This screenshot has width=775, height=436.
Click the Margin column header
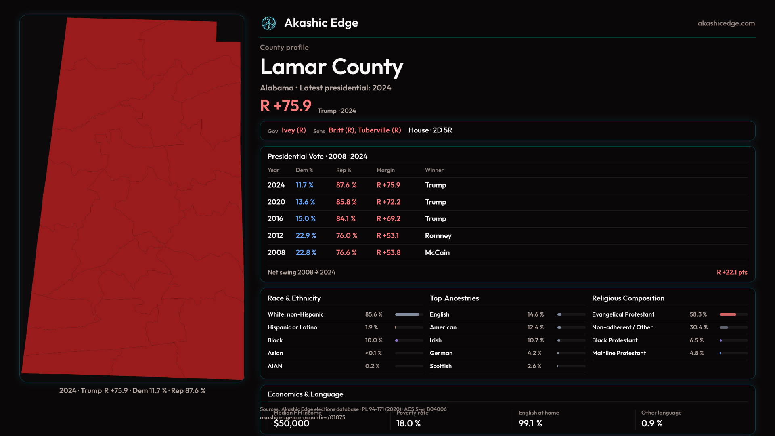(x=385, y=170)
